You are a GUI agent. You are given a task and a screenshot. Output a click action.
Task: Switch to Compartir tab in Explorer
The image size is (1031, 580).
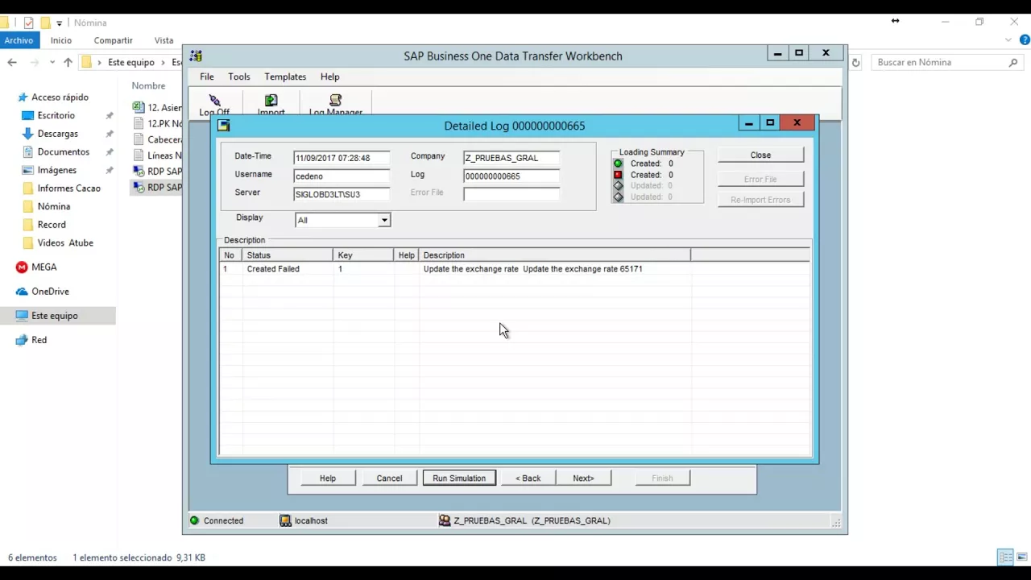pyautogui.click(x=114, y=40)
